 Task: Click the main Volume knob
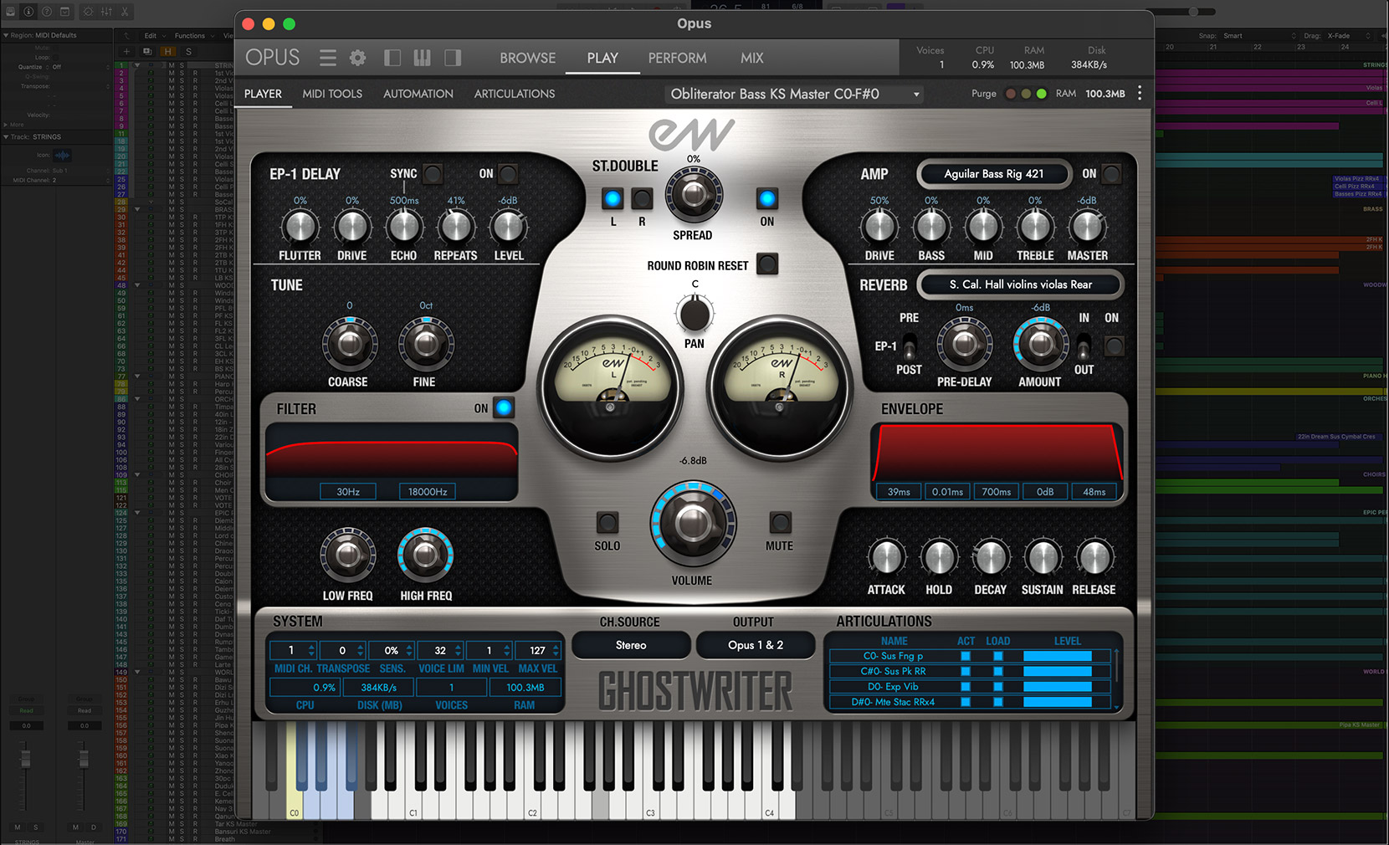[693, 524]
